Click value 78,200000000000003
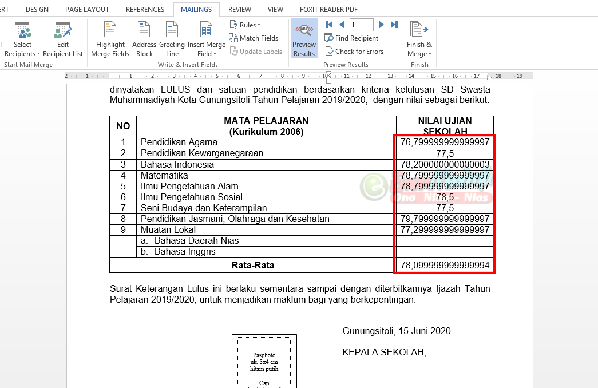 [445, 164]
